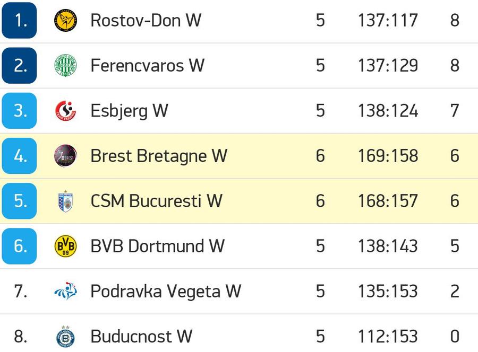The image size is (478, 352).
Task: Open the Ferencvaros W team link
Action: pyautogui.click(x=147, y=65)
